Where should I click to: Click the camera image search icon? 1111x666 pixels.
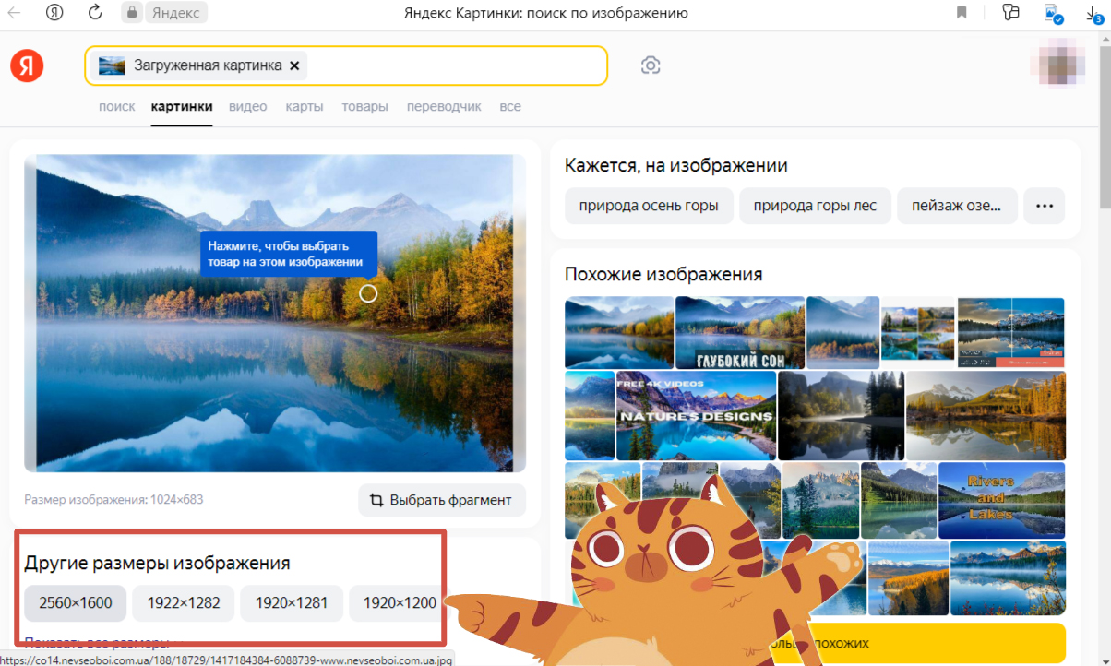(651, 65)
